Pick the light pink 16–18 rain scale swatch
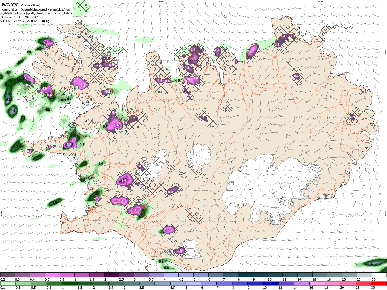The width and height of the screenshot is (387, 290). tap(317, 283)
